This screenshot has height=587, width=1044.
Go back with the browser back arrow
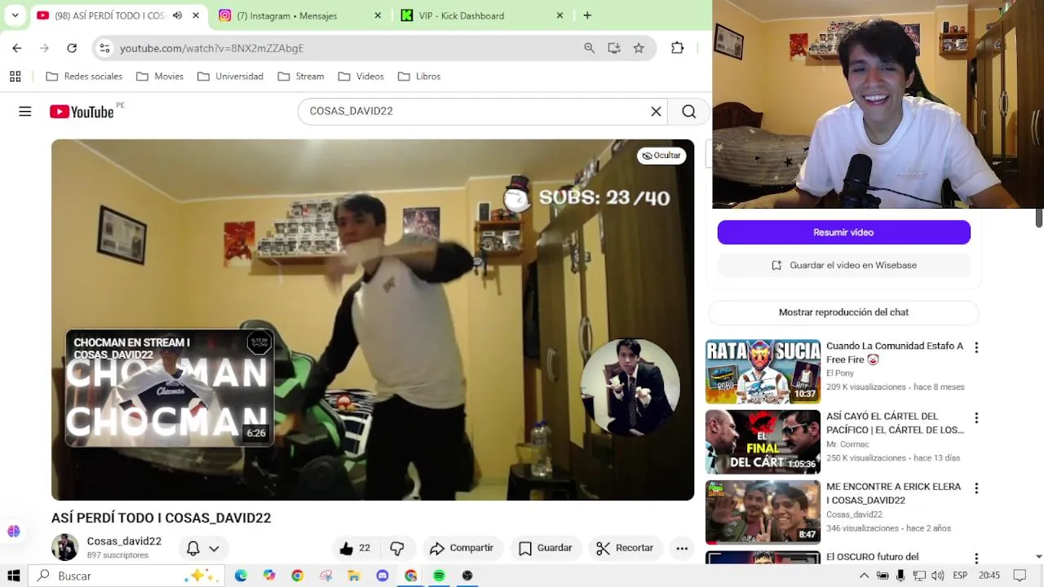pos(17,48)
